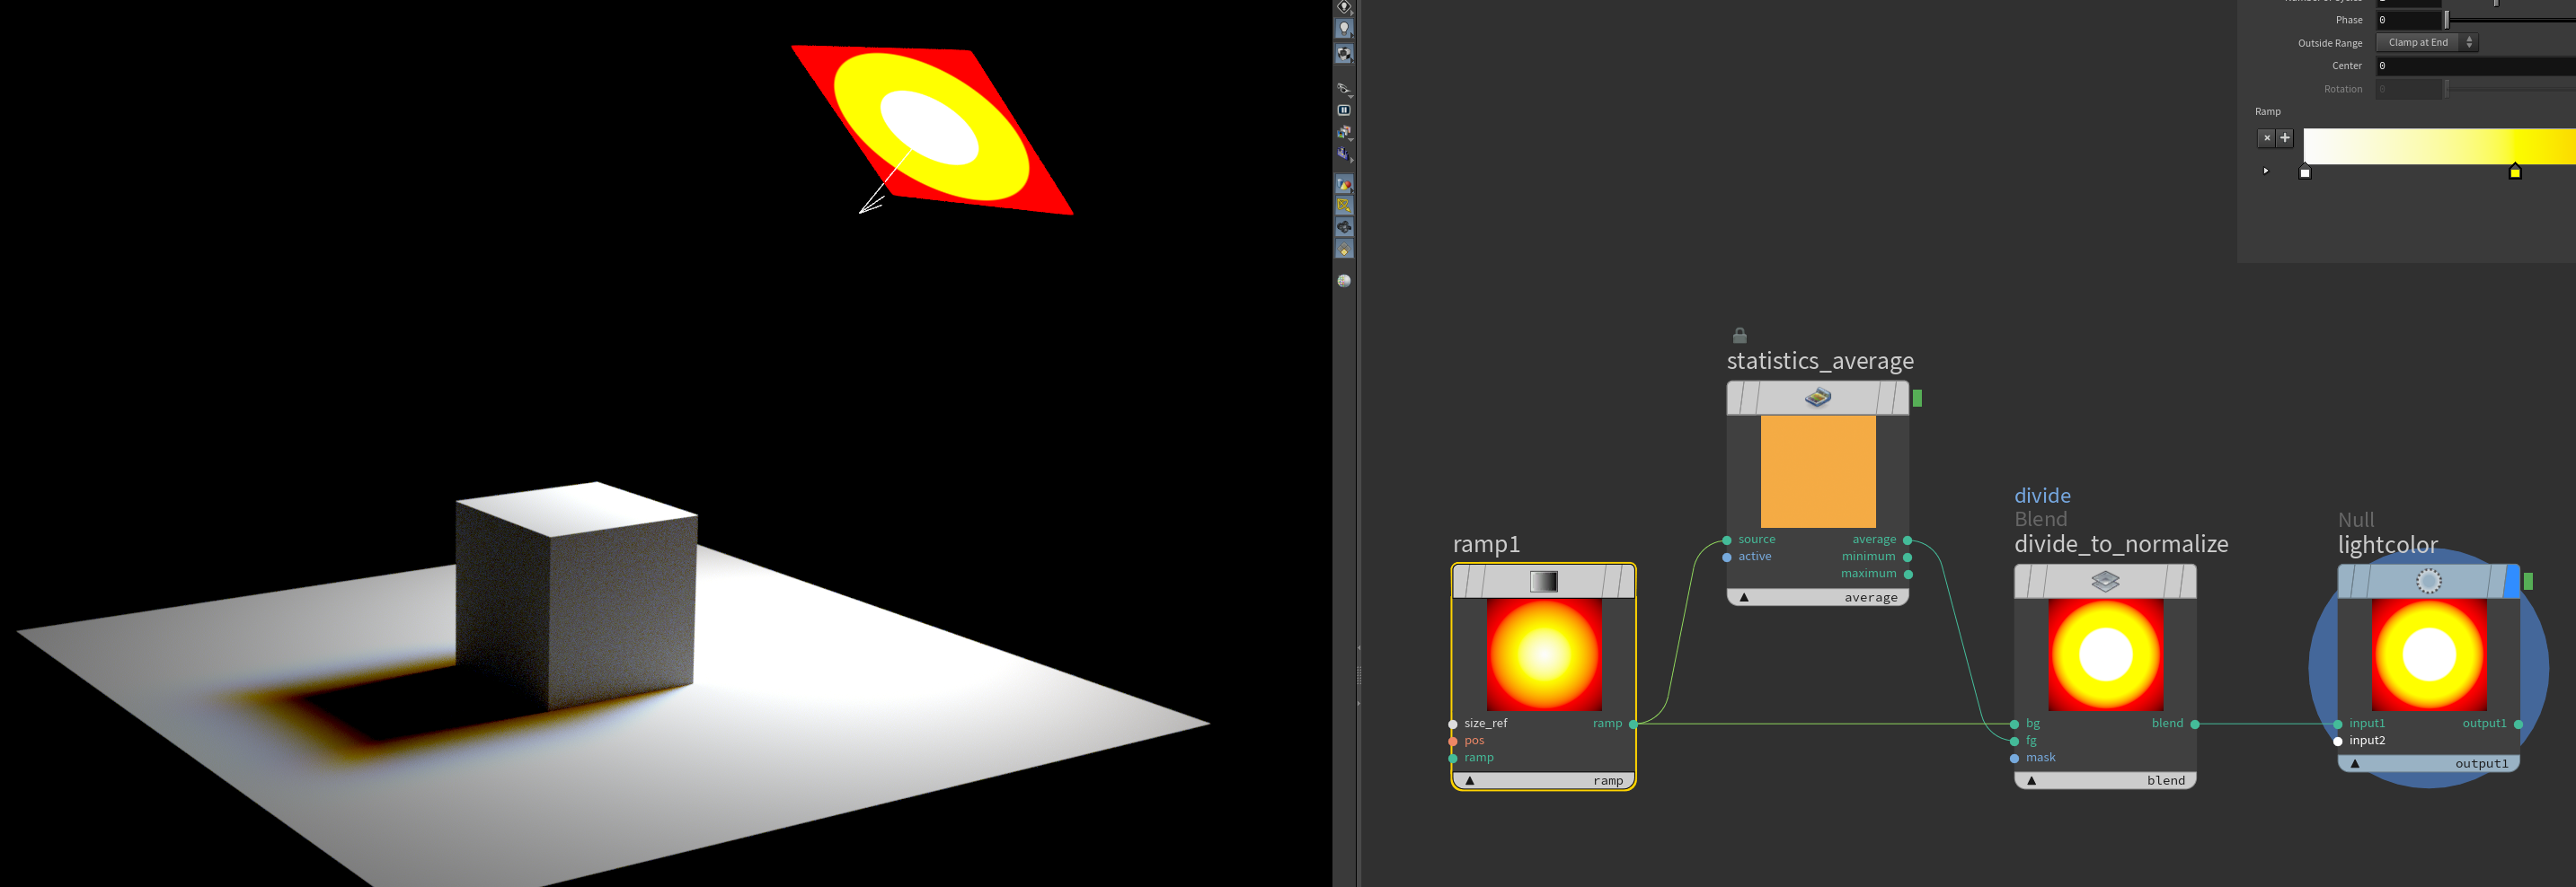Click the statistics_average node icon

click(1817, 398)
